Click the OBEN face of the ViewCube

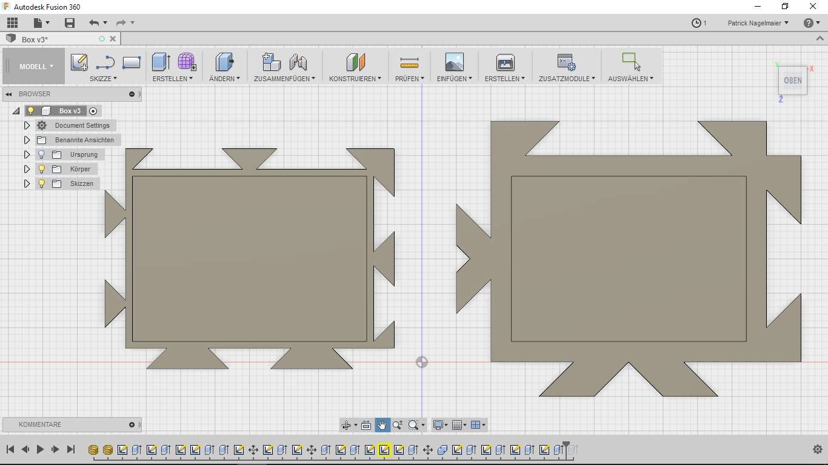pos(792,80)
